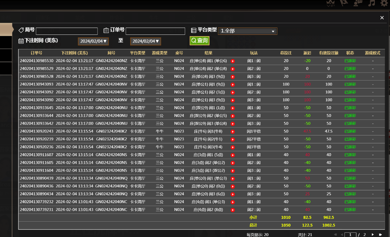Select order number 240204130920243 cell
Viewport: 390px width, 237px height.
37,131
